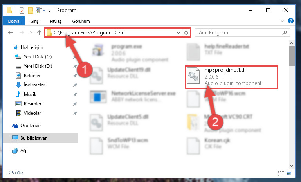The image size is (301, 182).
Task: Switch to details view layout icon
Action: pos(281,173)
